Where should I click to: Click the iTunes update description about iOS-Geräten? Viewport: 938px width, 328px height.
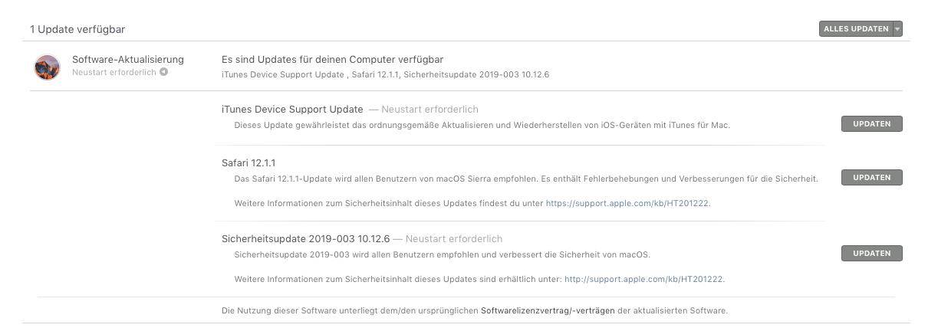[x=482, y=125]
